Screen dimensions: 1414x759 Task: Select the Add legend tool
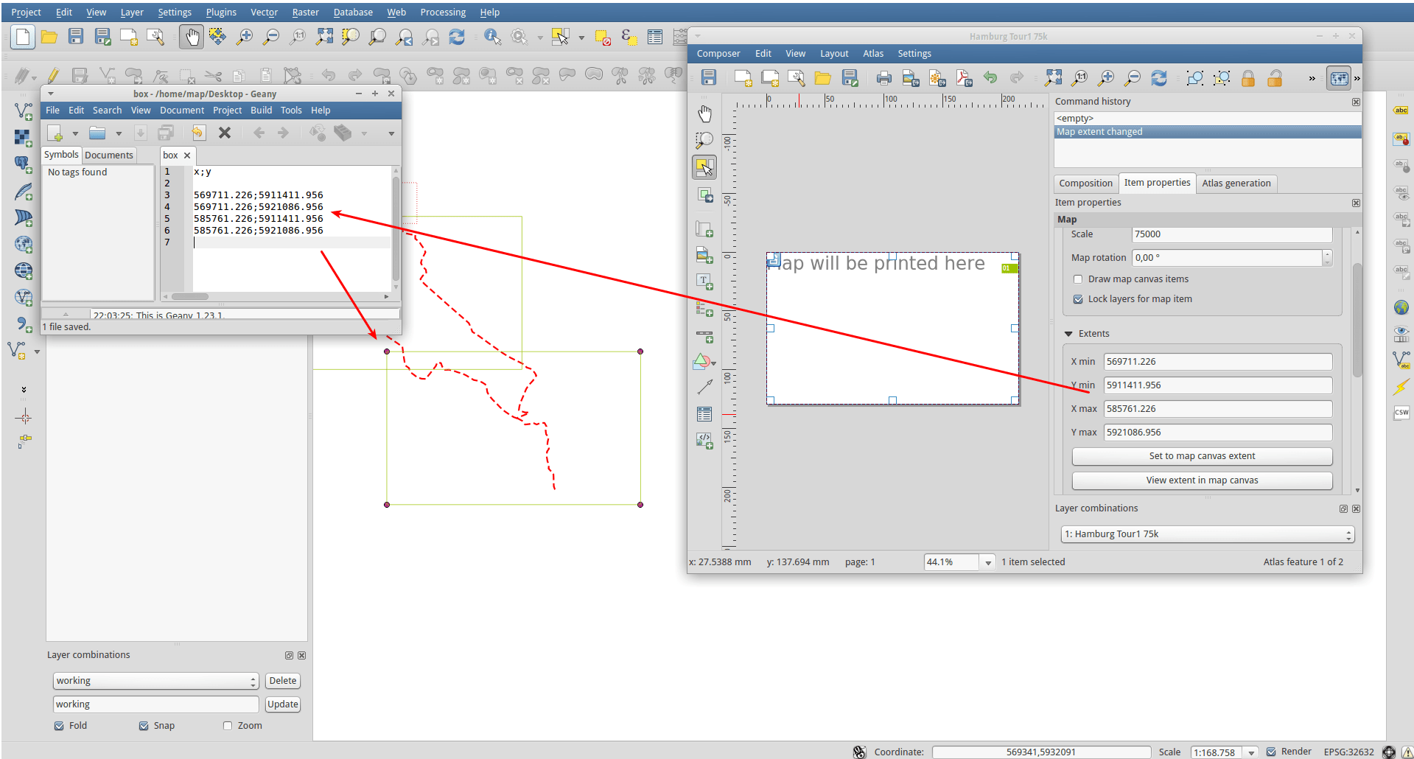tap(705, 309)
